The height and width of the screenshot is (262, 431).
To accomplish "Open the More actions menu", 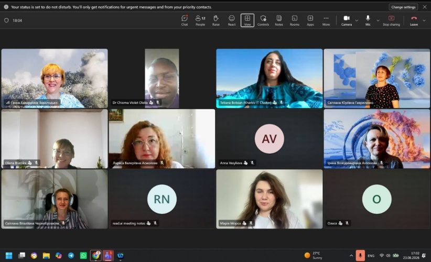I will (x=326, y=20).
